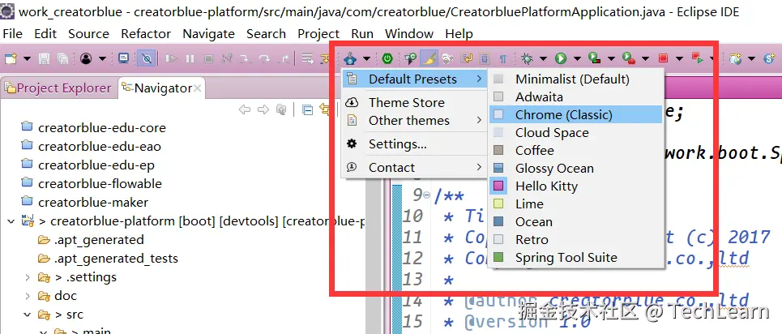Toggle the highlighter mark occurrences button
The height and width of the screenshot is (334, 782).
(429, 59)
